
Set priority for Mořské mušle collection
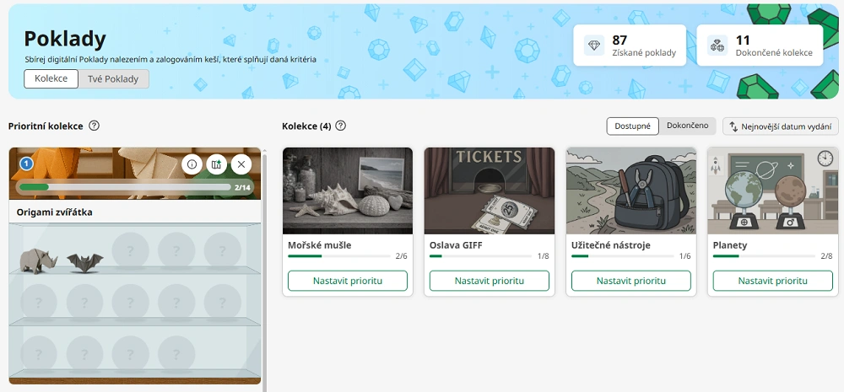coord(348,281)
